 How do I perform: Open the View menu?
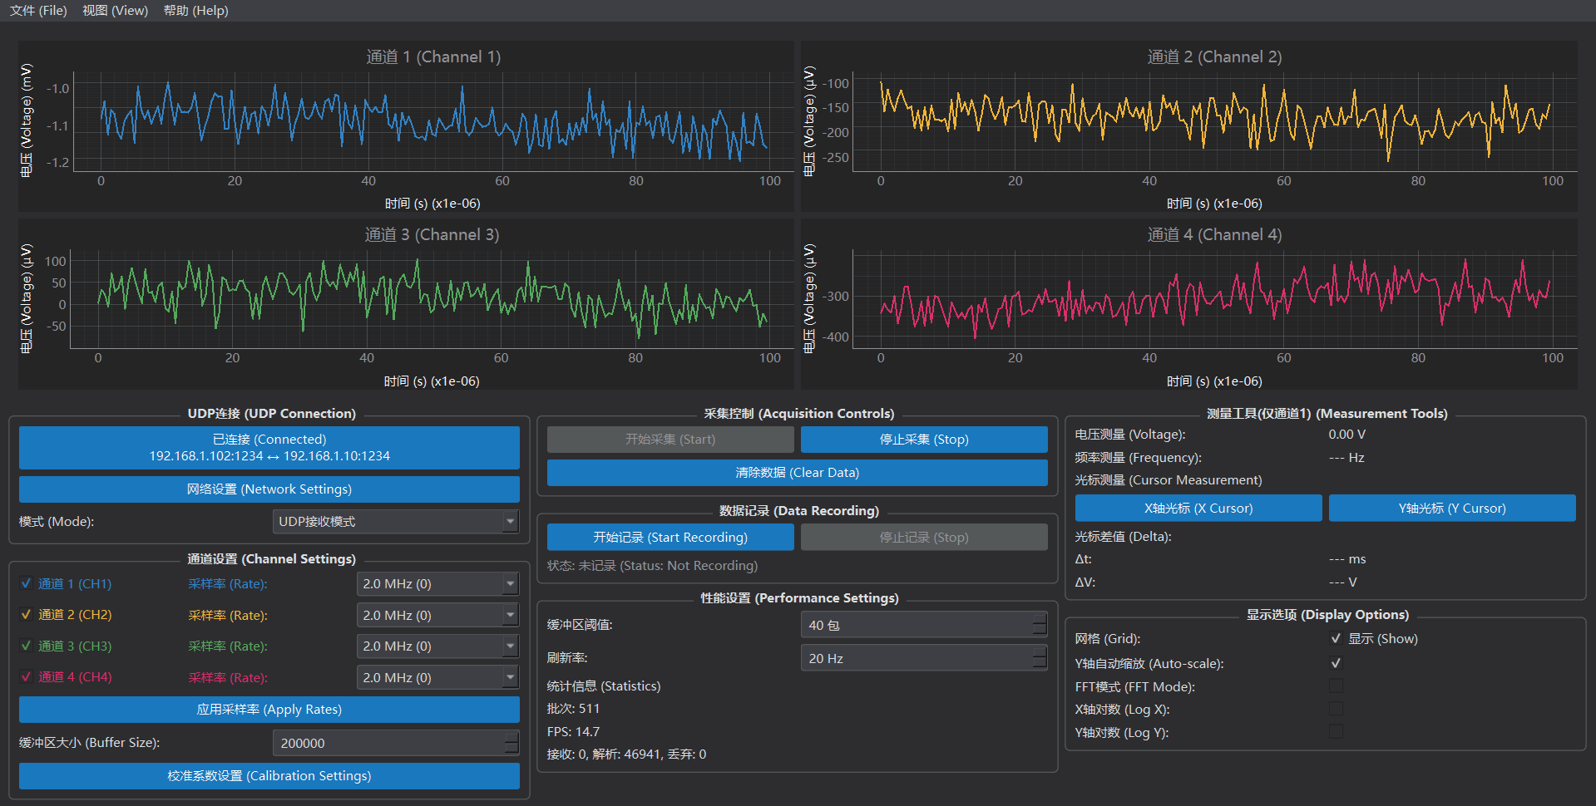coord(115,11)
